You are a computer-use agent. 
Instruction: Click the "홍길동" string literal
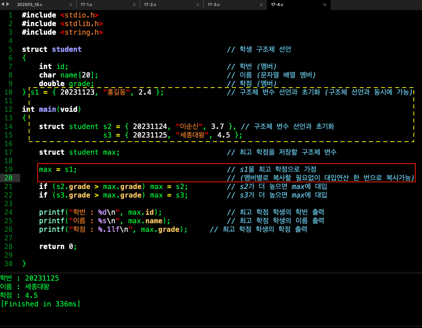tap(117, 92)
